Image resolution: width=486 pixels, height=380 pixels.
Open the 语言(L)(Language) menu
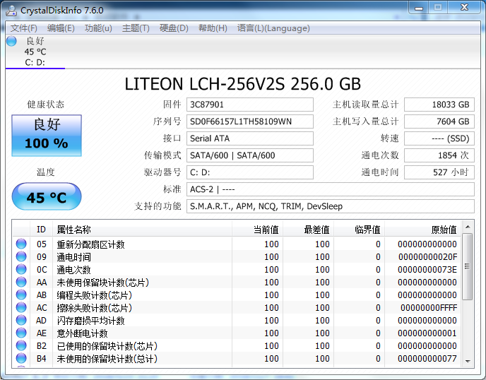tap(273, 28)
